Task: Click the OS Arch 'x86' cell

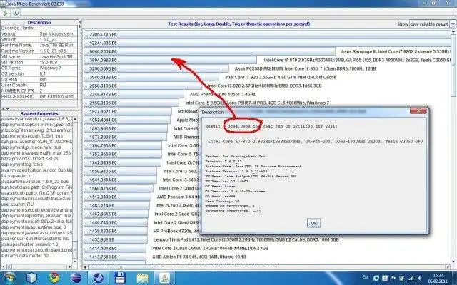Action: 58,79
